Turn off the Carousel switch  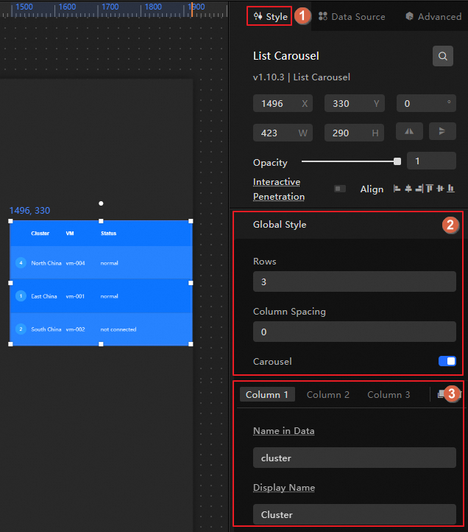coord(447,361)
